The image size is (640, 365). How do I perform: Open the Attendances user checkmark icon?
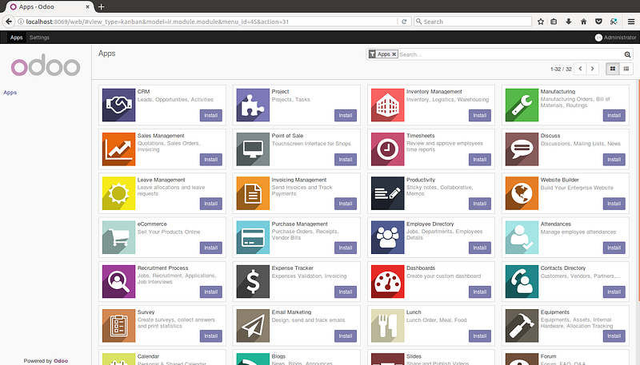pyautogui.click(x=522, y=237)
